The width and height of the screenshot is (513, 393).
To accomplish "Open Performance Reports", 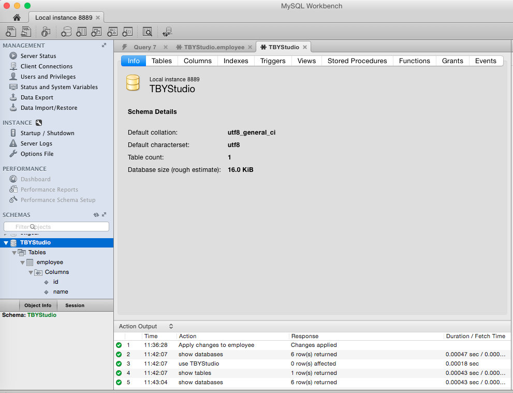I will click(x=49, y=190).
